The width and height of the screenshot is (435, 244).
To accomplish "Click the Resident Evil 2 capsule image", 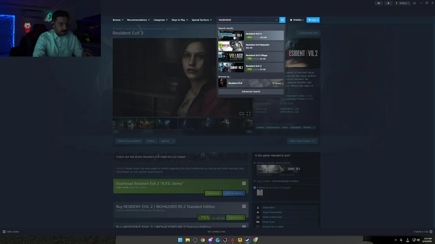I will (x=303, y=53).
